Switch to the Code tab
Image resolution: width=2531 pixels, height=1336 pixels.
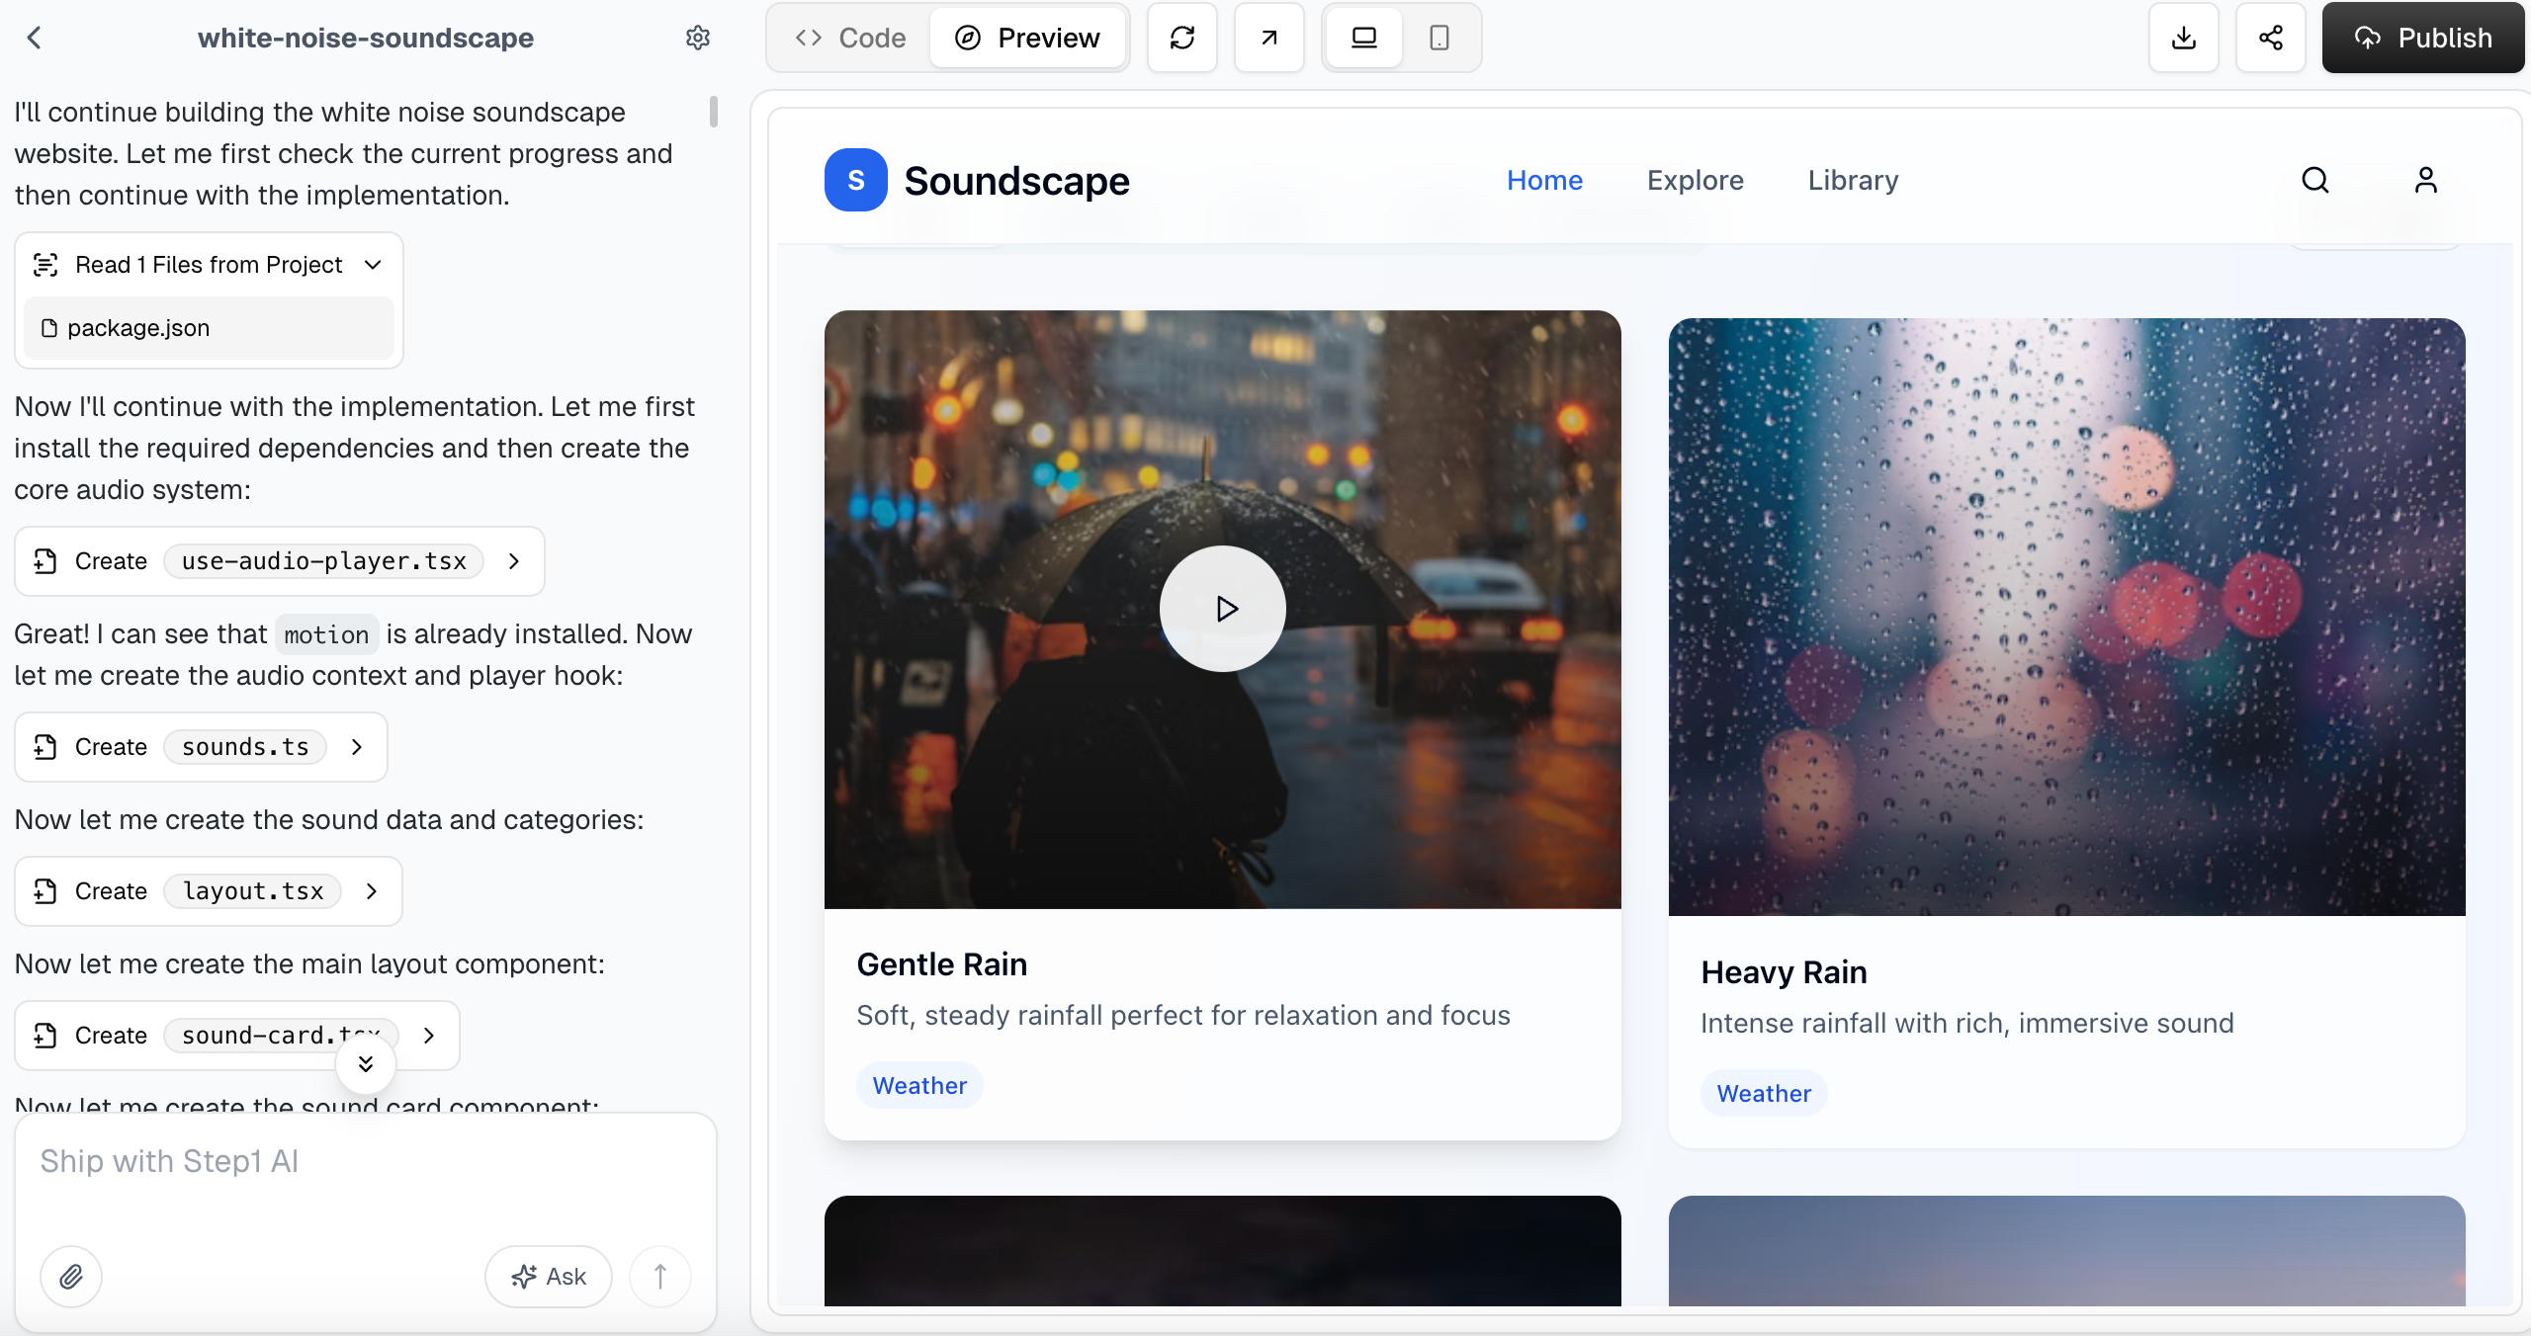pos(850,38)
